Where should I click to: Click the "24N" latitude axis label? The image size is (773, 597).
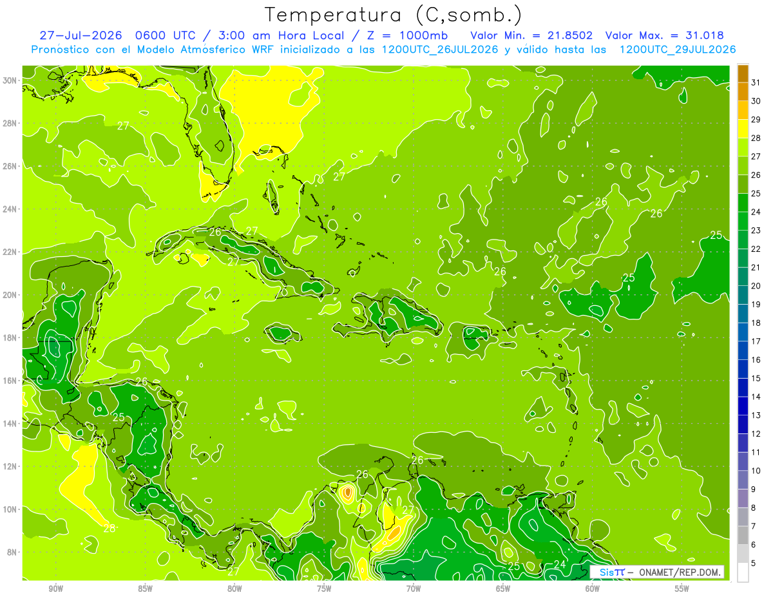[x=10, y=209]
